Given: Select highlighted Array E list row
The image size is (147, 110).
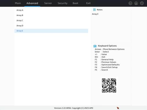Looking at the screenshot, I should click(x=51, y=31).
